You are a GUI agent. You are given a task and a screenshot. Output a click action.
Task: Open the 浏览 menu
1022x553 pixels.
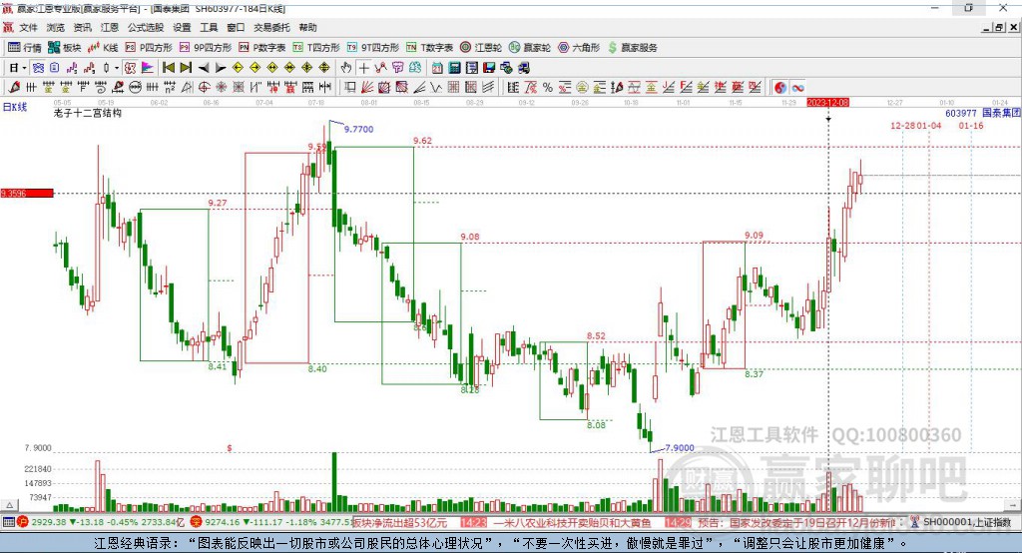coord(56,27)
